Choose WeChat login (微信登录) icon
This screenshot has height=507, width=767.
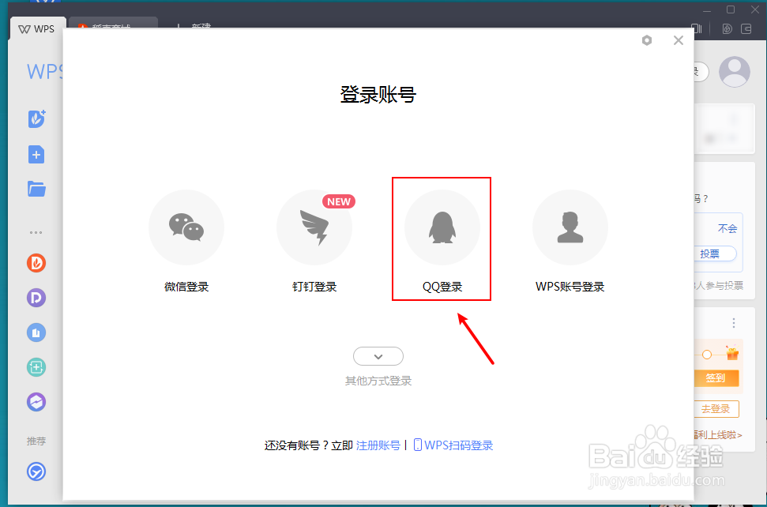coord(186,227)
